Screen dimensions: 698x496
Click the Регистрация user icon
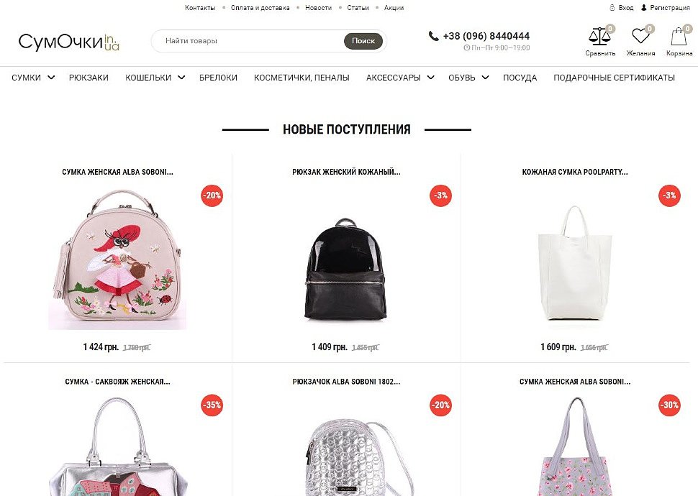pos(644,8)
